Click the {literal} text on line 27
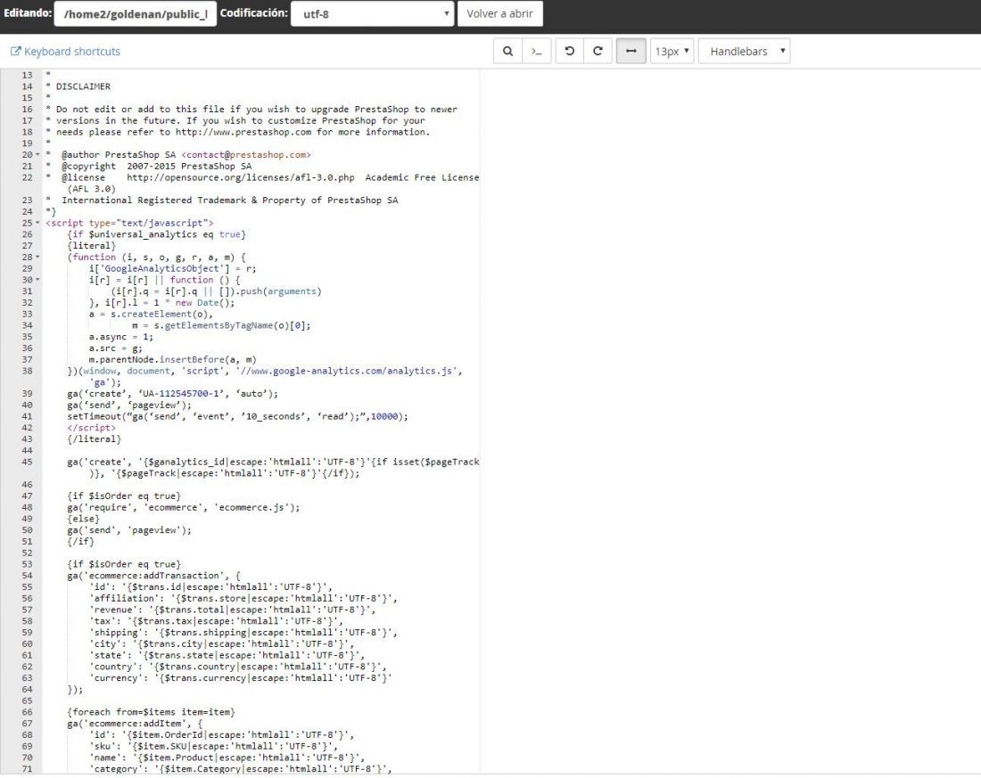Image resolution: width=981 pixels, height=778 pixels. [91, 246]
